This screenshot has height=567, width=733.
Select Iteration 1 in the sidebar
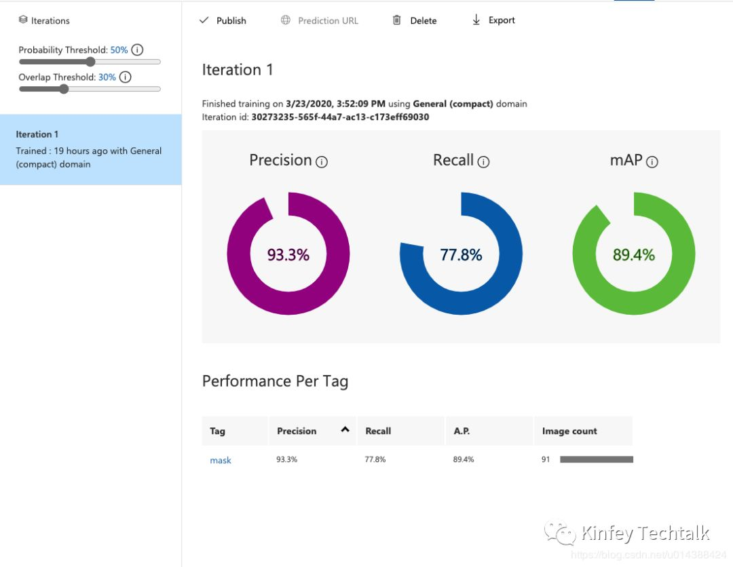click(90, 149)
